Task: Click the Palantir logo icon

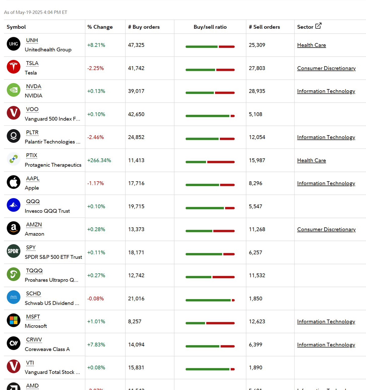Action: (13, 136)
